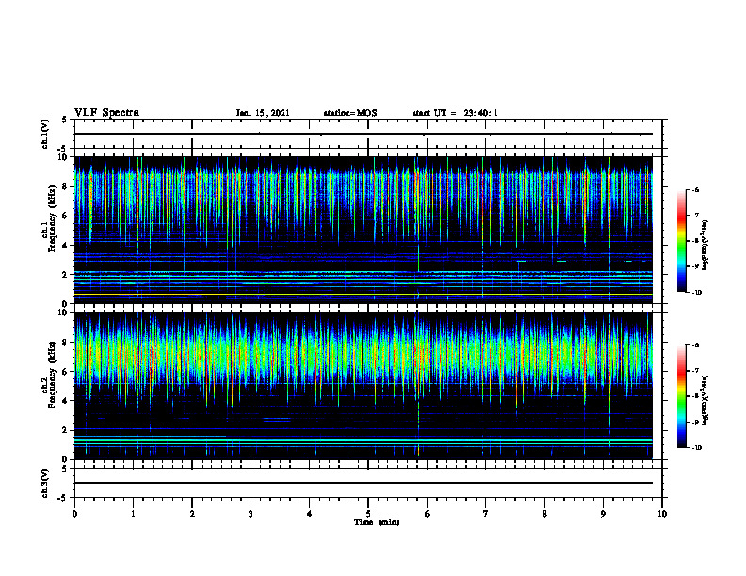This screenshot has width=746, height=576.
Task: Click the "2" tick on Time axis
Action: [x=192, y=514]
